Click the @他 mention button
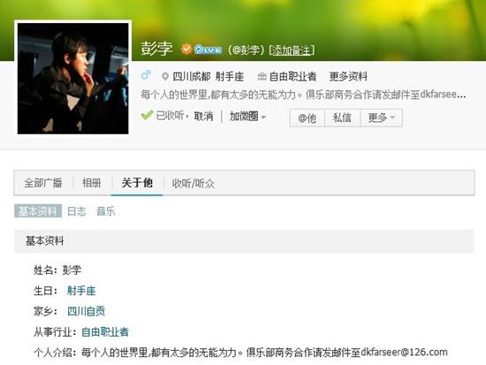Viewport: 486px width, 365px height. click(307, 118)
